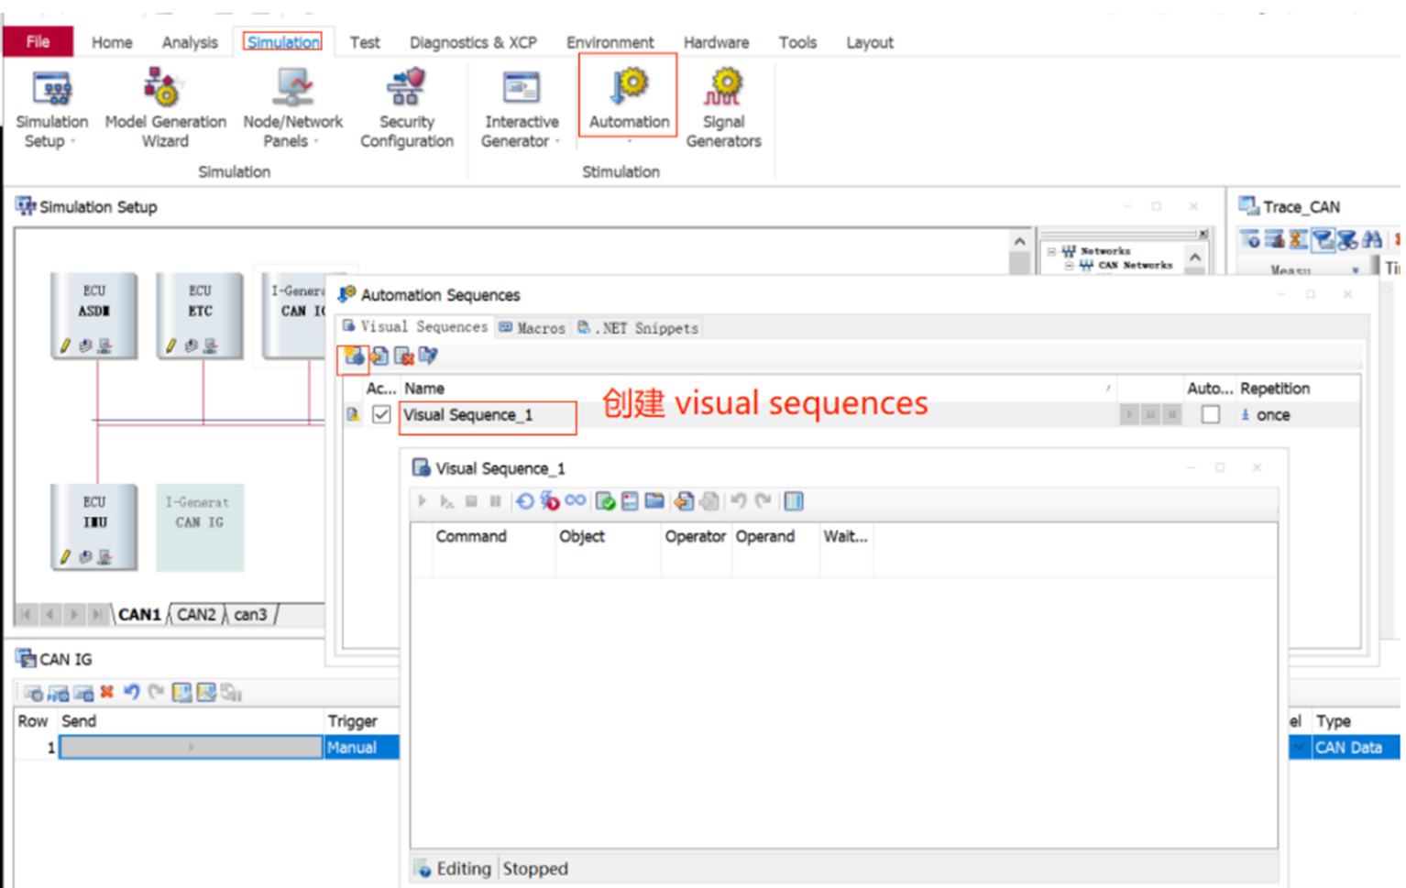Screen dimensions: 1406x888
Task: Open the Interactive Generator dropdown arrow
Action: pos(557,141)
